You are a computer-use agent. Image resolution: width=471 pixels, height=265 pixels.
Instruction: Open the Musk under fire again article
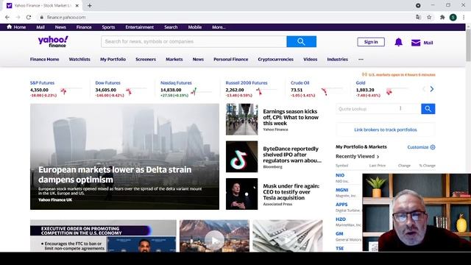(x=291, y=191)
